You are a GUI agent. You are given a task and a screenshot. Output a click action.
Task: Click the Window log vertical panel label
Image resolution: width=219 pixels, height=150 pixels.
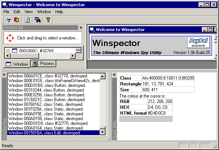coord(4,129)
